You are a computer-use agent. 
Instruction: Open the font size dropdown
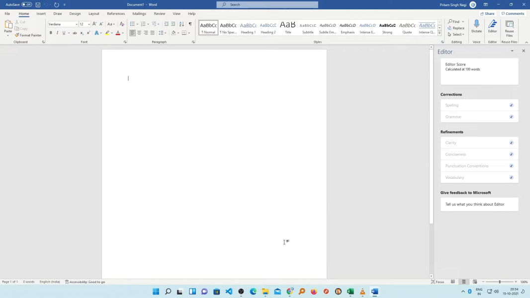point(89,24)
